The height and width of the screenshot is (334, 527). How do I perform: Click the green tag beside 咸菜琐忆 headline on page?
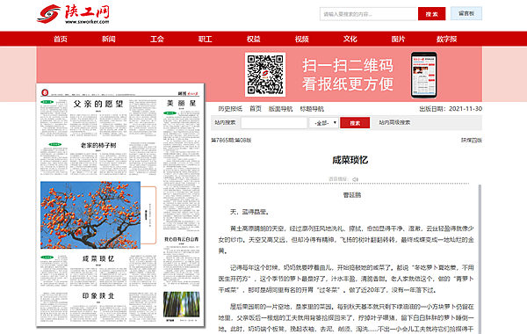[x=47, y=257]
